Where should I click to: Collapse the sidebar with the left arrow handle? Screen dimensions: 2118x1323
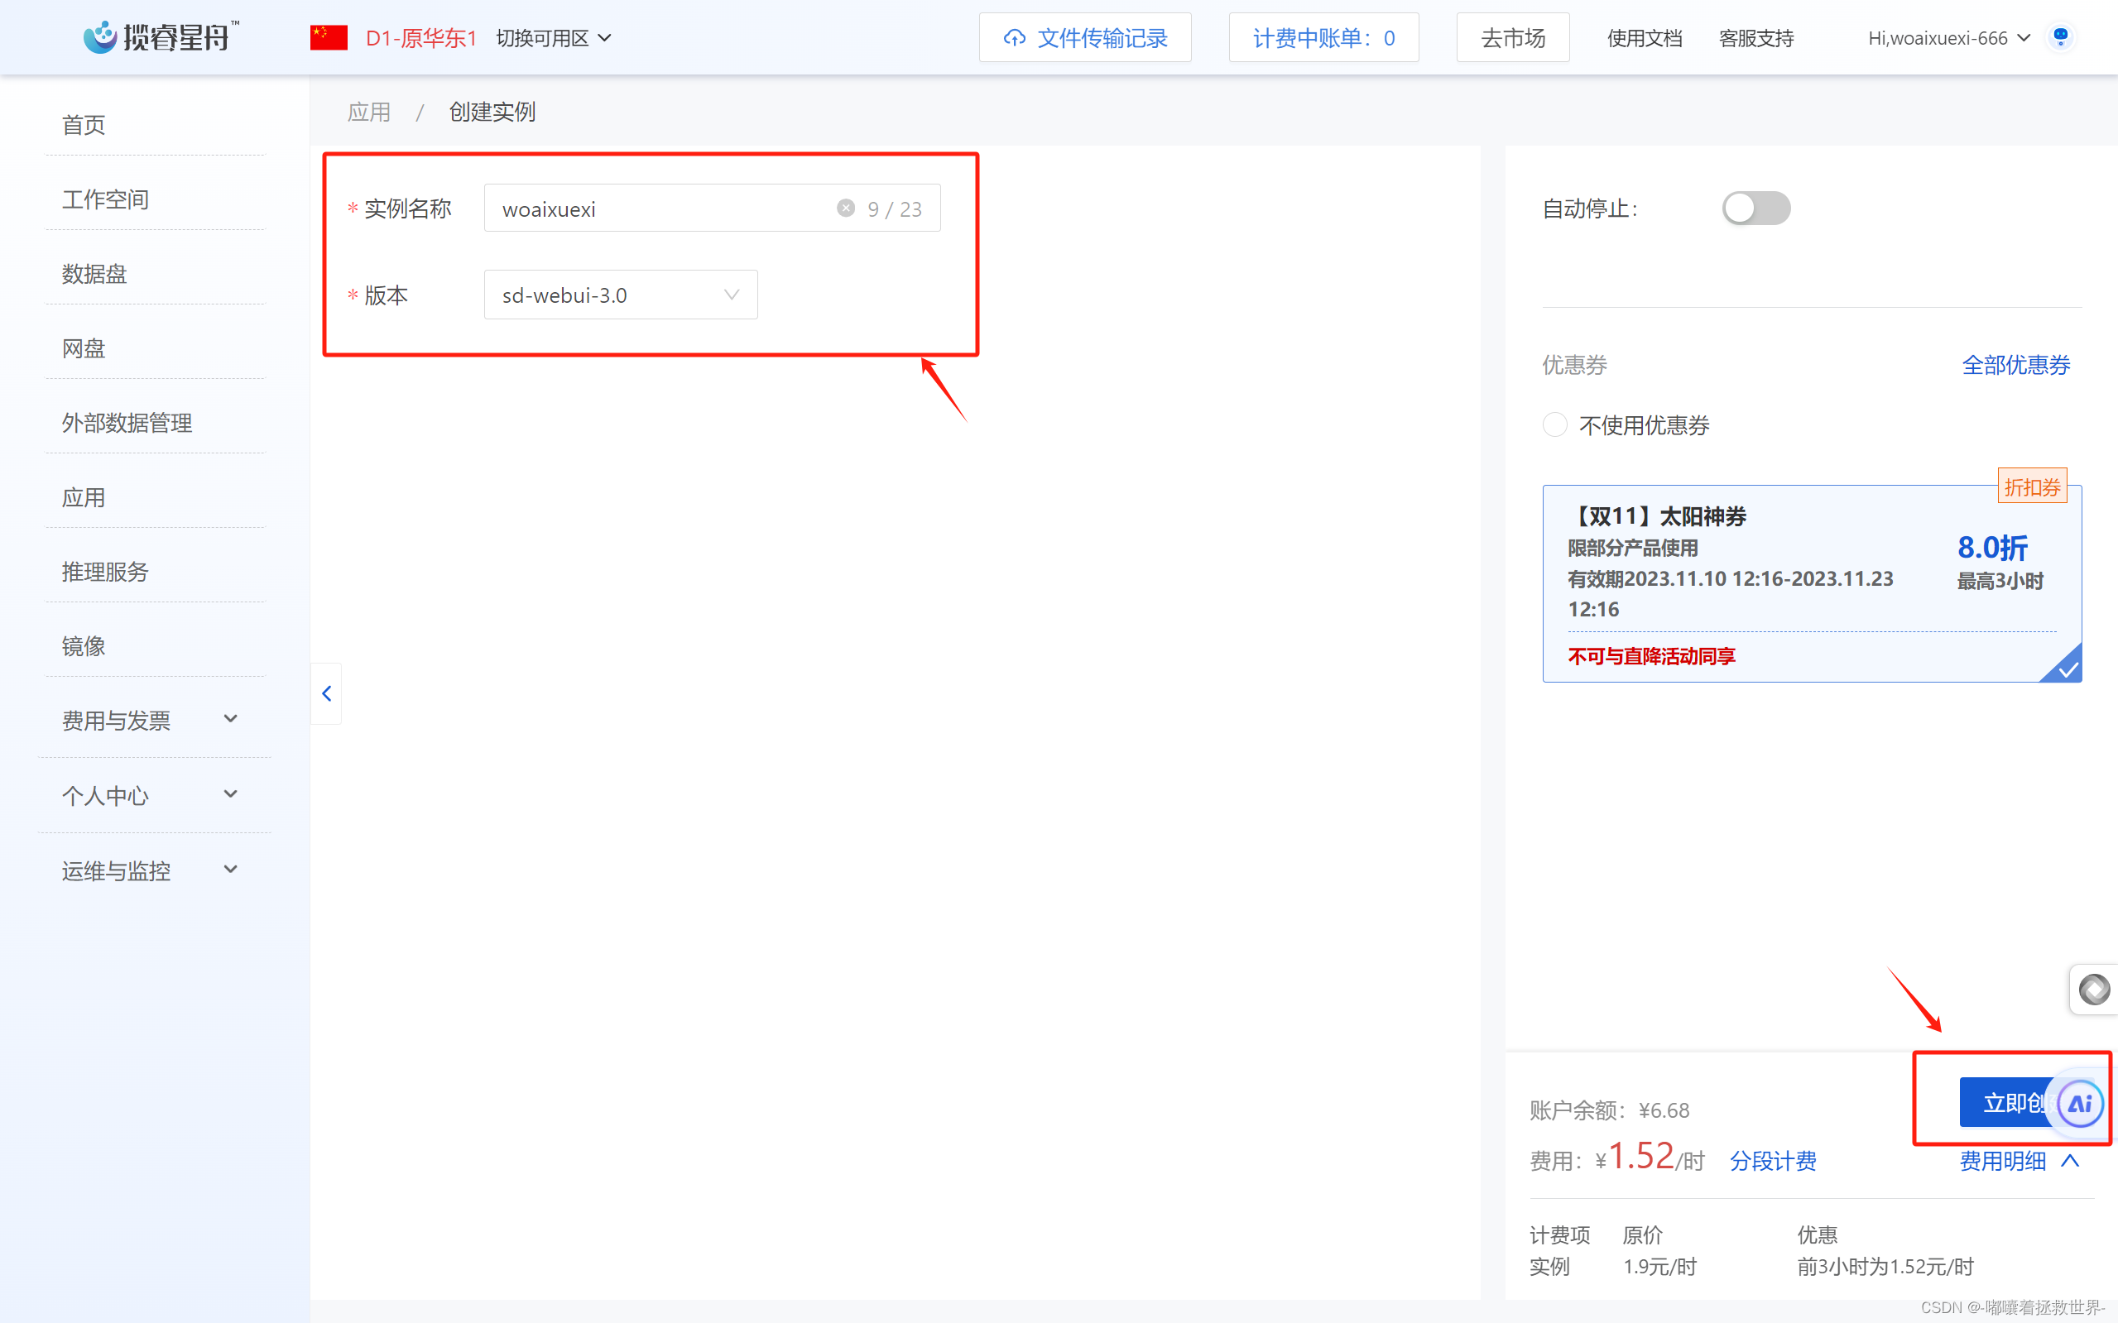(x=326, y=694)
